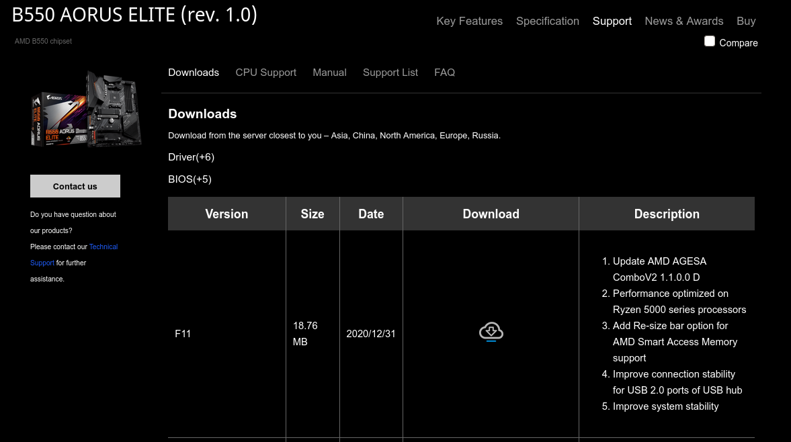Click the 'Download from the server closest' note
Image resolution: width=791 pixels, height=442 pixels.
(x=334, y=136)
